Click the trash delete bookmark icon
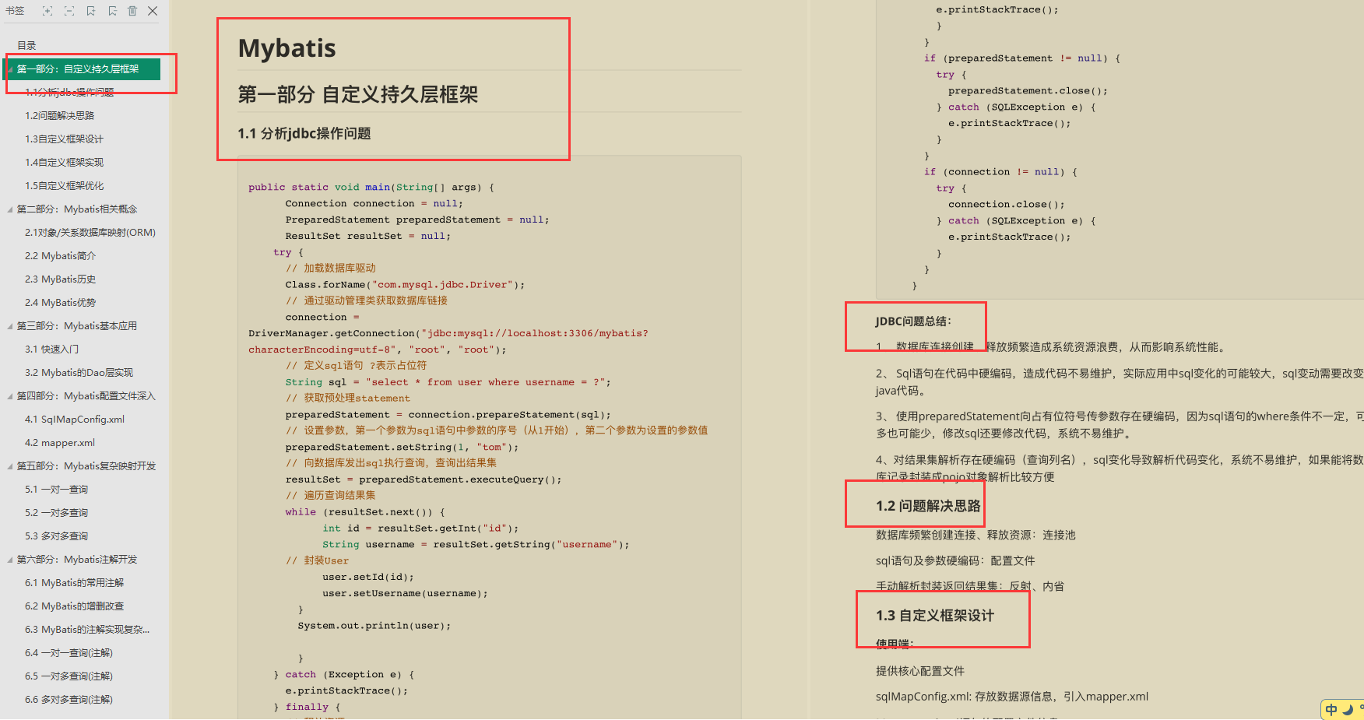The height and width of the screenshot is (720, 1364). pyautogui.click(x=132, y=11)
